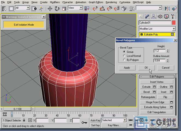
Task: Open the Hierarchy command panel tab
Action: (153, 17)
